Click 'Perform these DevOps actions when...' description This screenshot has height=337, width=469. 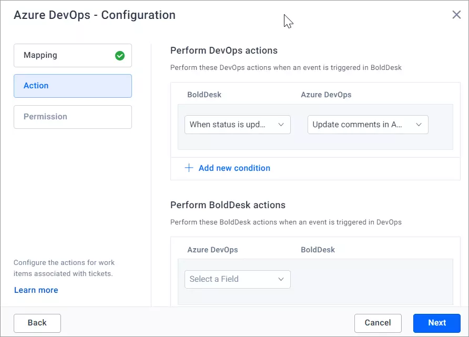286,68
